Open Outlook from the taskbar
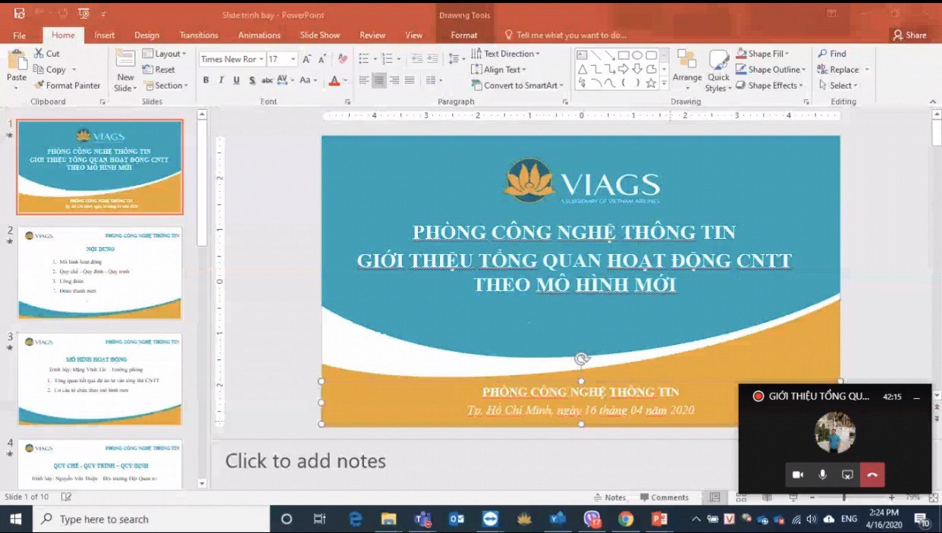 (x=457, y=519)
